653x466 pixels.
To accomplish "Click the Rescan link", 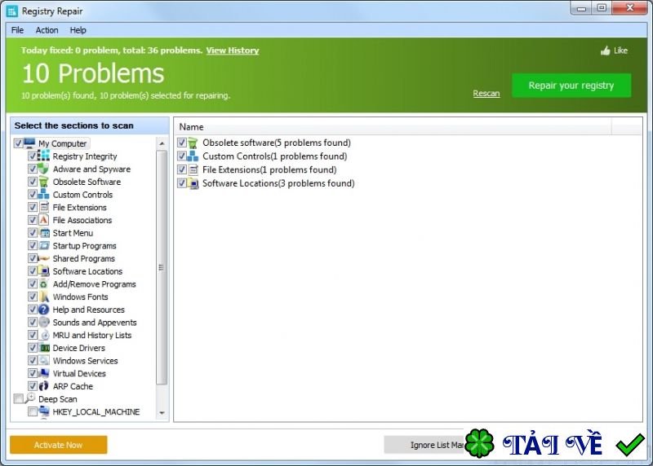I will click(x=486, y=94).
